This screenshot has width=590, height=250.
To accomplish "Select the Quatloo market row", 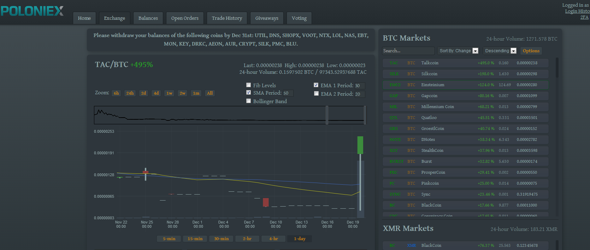I will point(466,118).
